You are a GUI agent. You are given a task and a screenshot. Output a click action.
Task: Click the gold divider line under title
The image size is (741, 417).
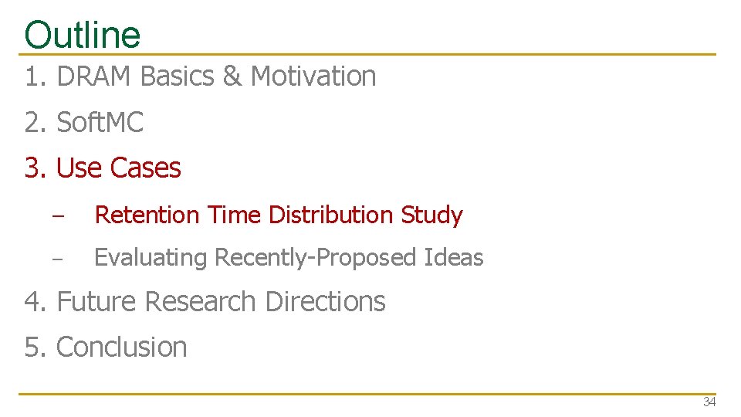coord(370,55)
